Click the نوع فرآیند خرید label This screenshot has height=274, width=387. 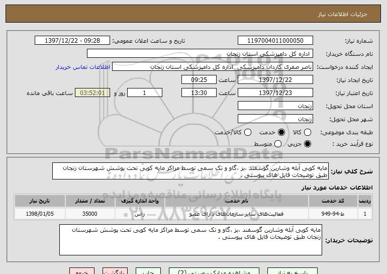point(352,144)
